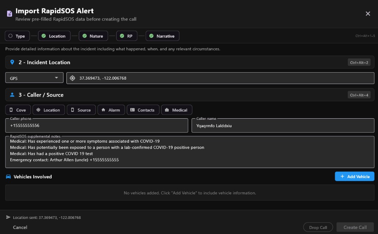Click the crosshair icon in coordinates field
Screen dimensions: 378x234
72,78
